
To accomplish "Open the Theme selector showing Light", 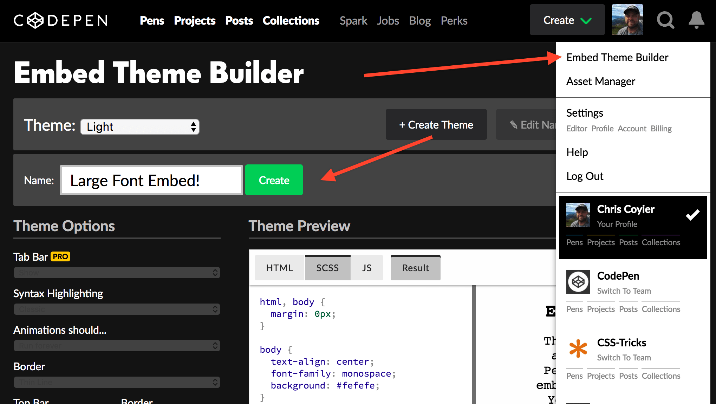I will point(139,127).
